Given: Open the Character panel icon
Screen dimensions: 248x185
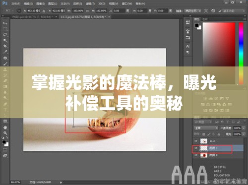Looking at the screenshot, I should tap(187, 47).
